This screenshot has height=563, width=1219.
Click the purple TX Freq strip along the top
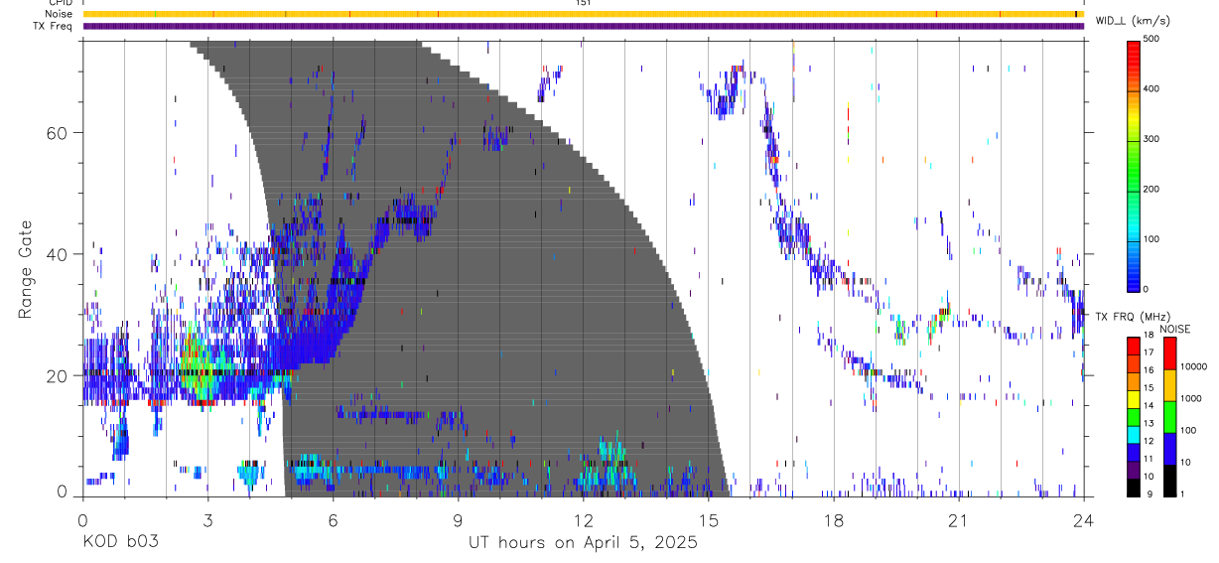click(583, 26)
